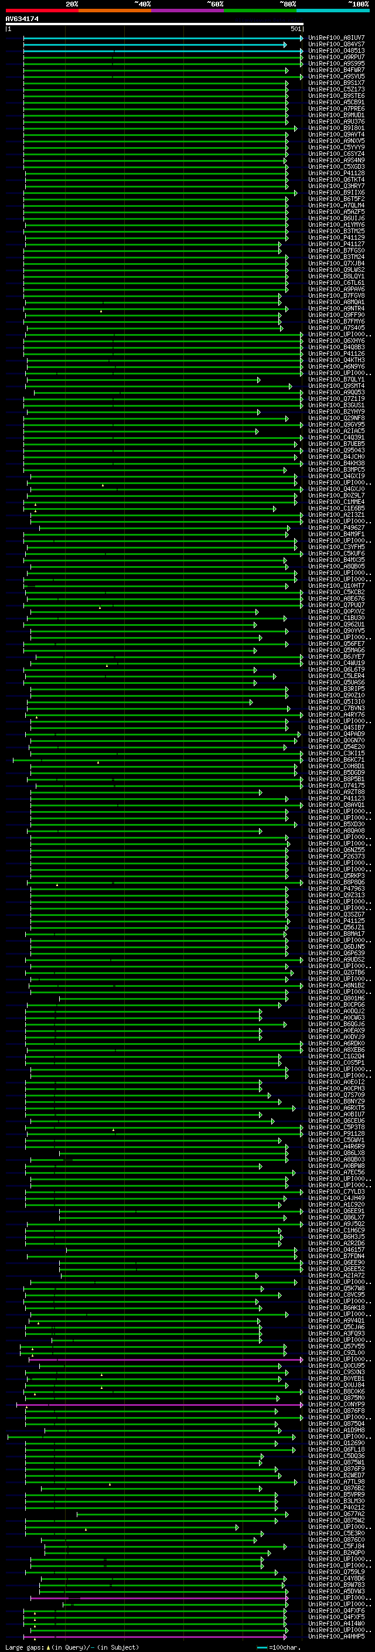Image resolution: width=375 pixels, height=1652 pixels.
Task: Click hit UniRef100_A4I4W0
Action: (336, 1623)
